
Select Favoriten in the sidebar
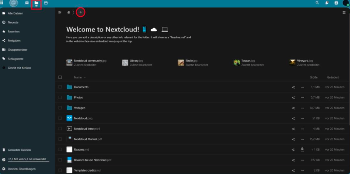point(14,31)
